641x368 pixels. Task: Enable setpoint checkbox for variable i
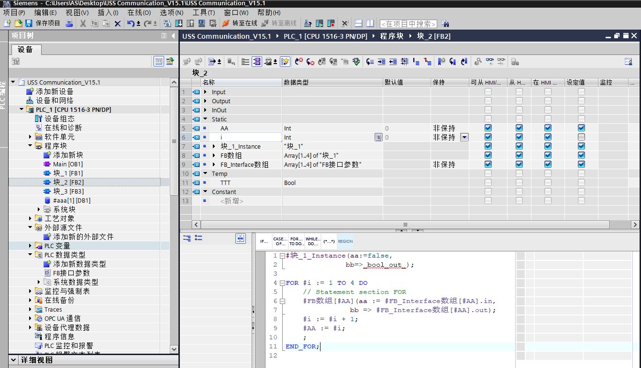tap(581, 137)
